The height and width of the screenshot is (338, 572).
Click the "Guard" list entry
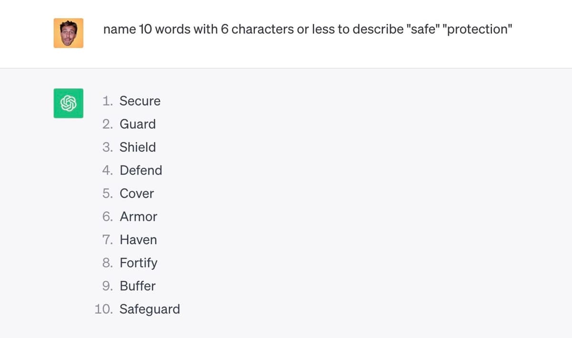tap(137, 124)
